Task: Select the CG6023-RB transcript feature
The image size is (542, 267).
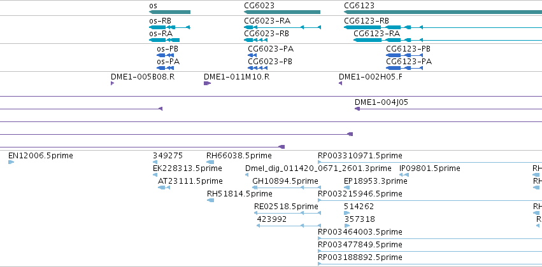Action: (256, 40)
